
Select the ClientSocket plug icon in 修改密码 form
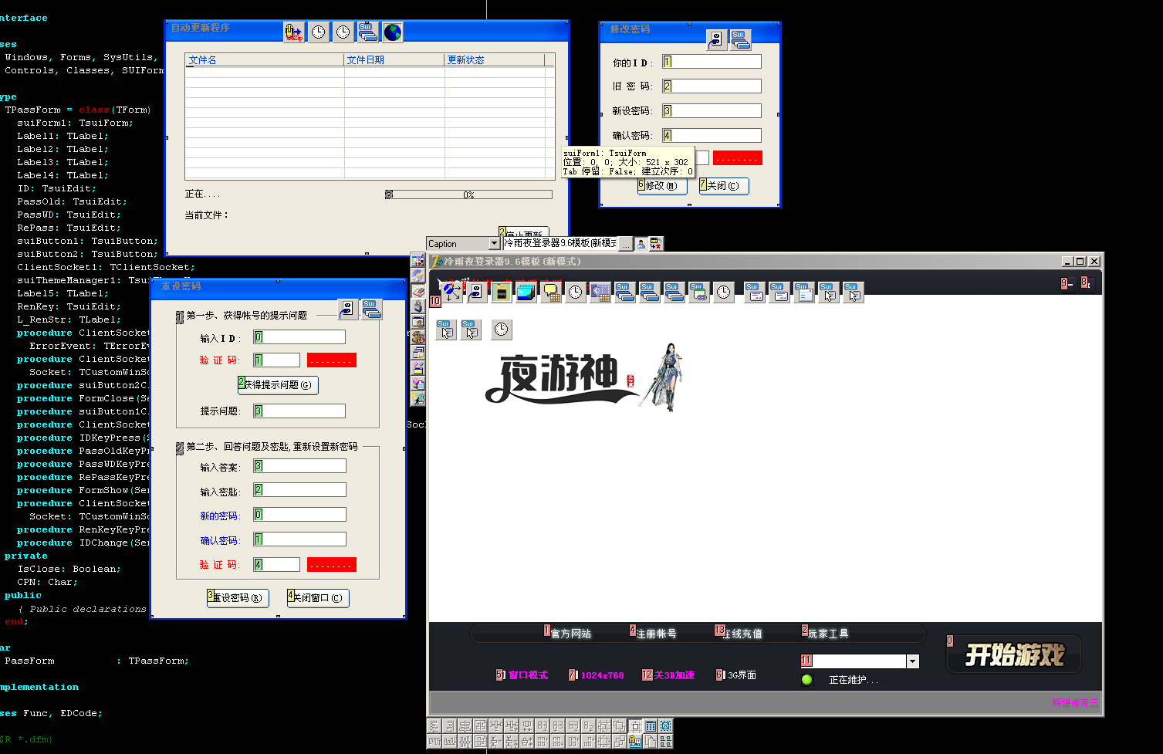tap(716, 39)
